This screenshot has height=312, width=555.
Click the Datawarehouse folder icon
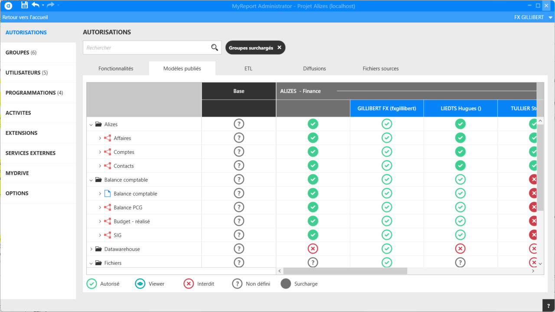click(x=98, y=249)
